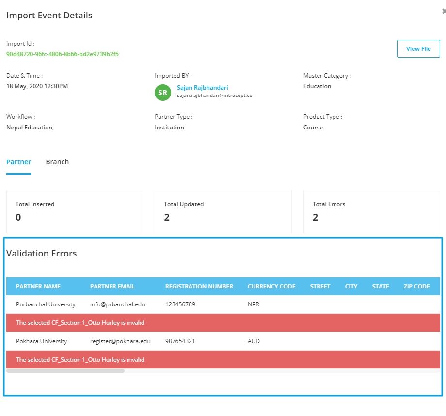Viewport: 446px width, 416px height.
Task: Click the Institution partner type value
Action: coord(169,128)
